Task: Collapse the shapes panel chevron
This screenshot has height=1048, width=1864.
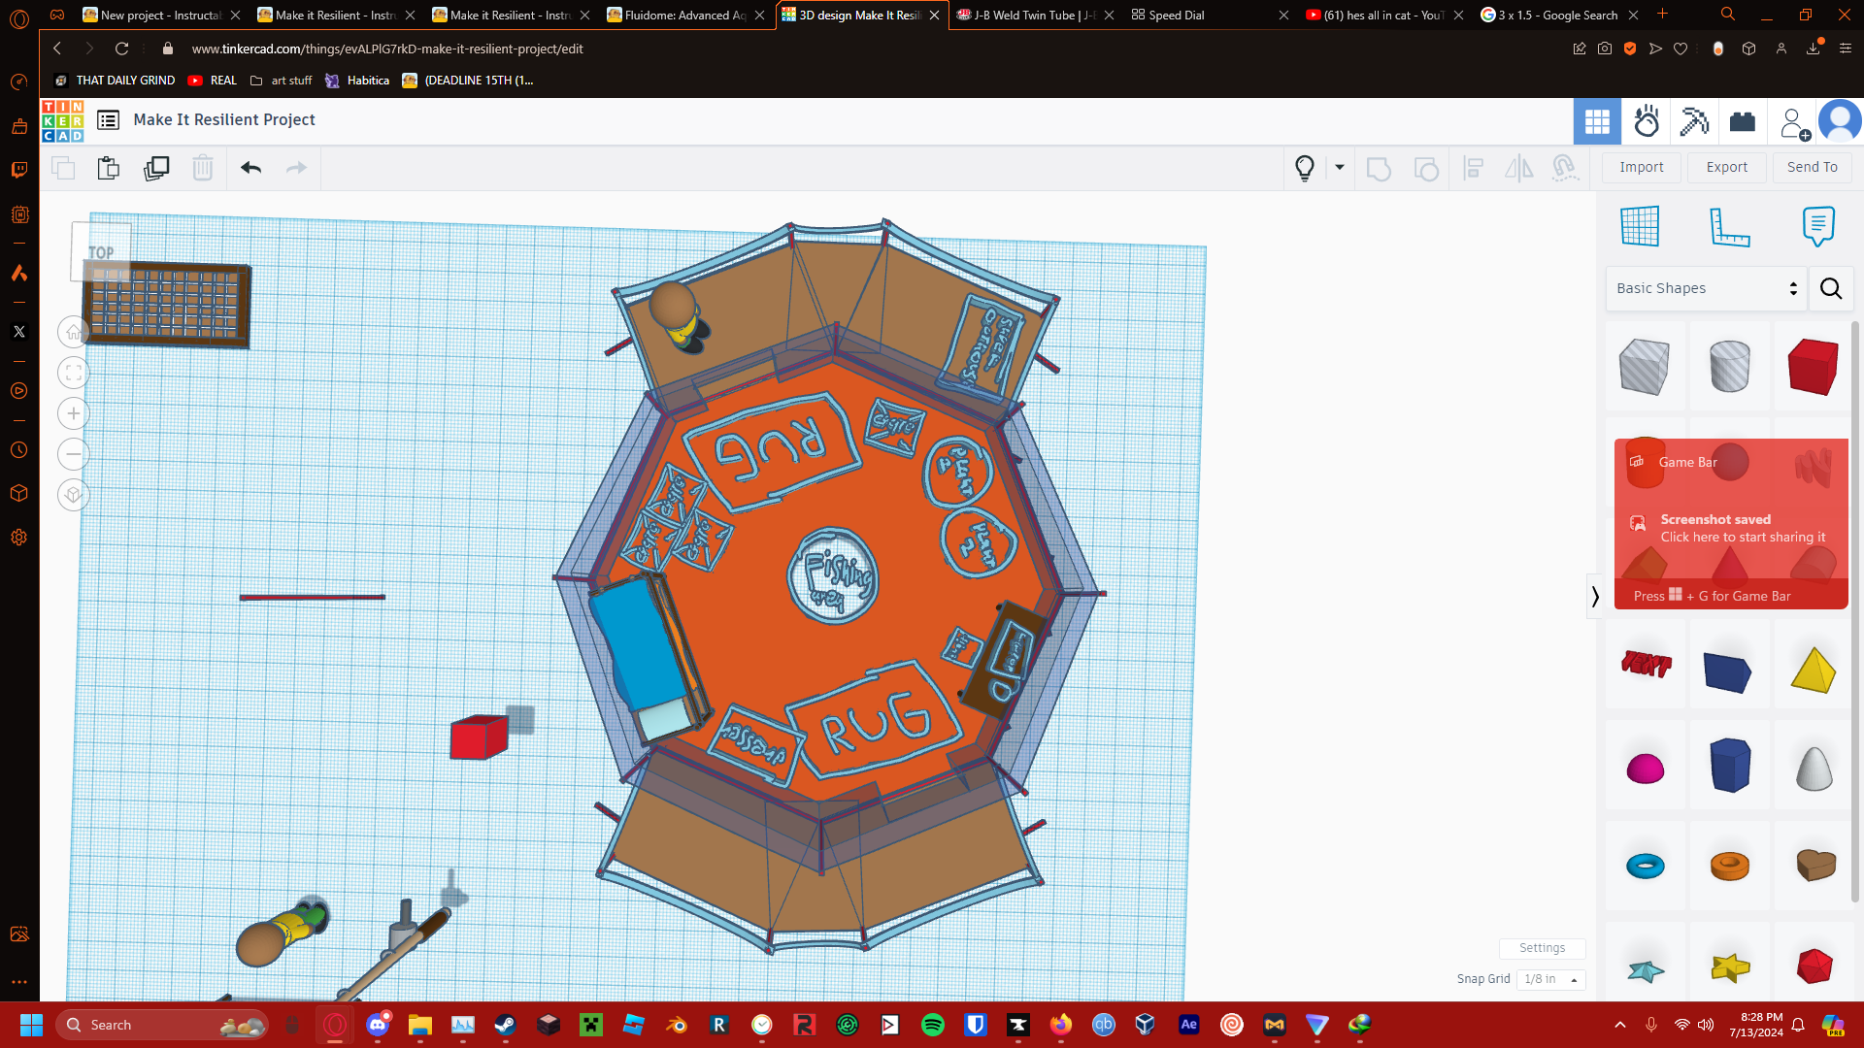Action: click(1595, 596)
